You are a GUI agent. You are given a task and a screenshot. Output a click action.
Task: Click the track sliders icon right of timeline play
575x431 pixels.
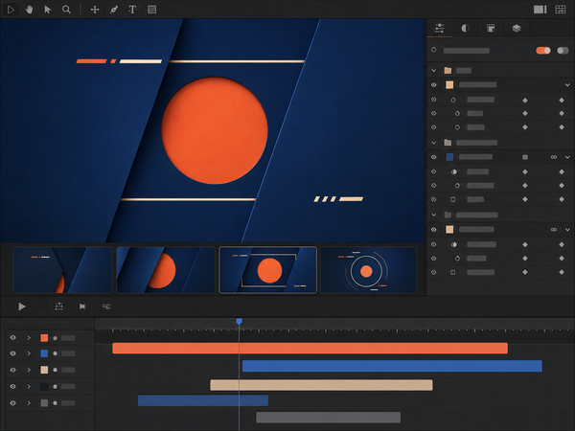pyautogui.click(x=59, y=306)
